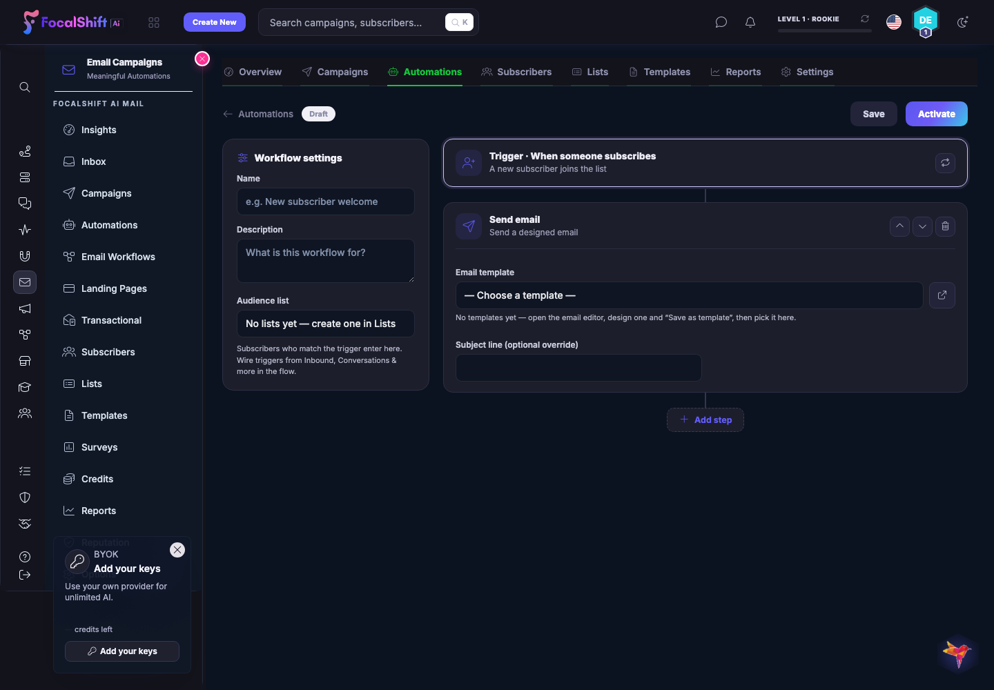Click Add your keys button
994x690 pixels.
[x=122, y=651]
